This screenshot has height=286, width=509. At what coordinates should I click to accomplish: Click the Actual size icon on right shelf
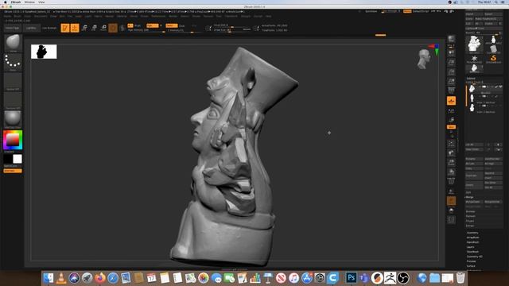point(451,71)
